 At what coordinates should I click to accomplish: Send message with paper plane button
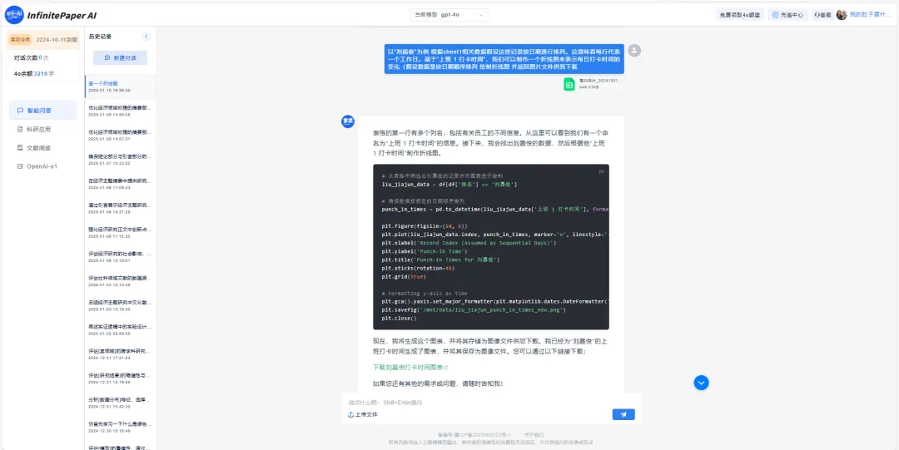point(623,414)
